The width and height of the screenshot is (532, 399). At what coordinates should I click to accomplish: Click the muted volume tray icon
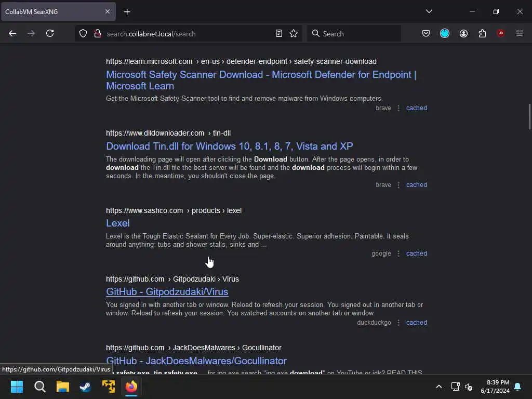(x=469, y=387)
